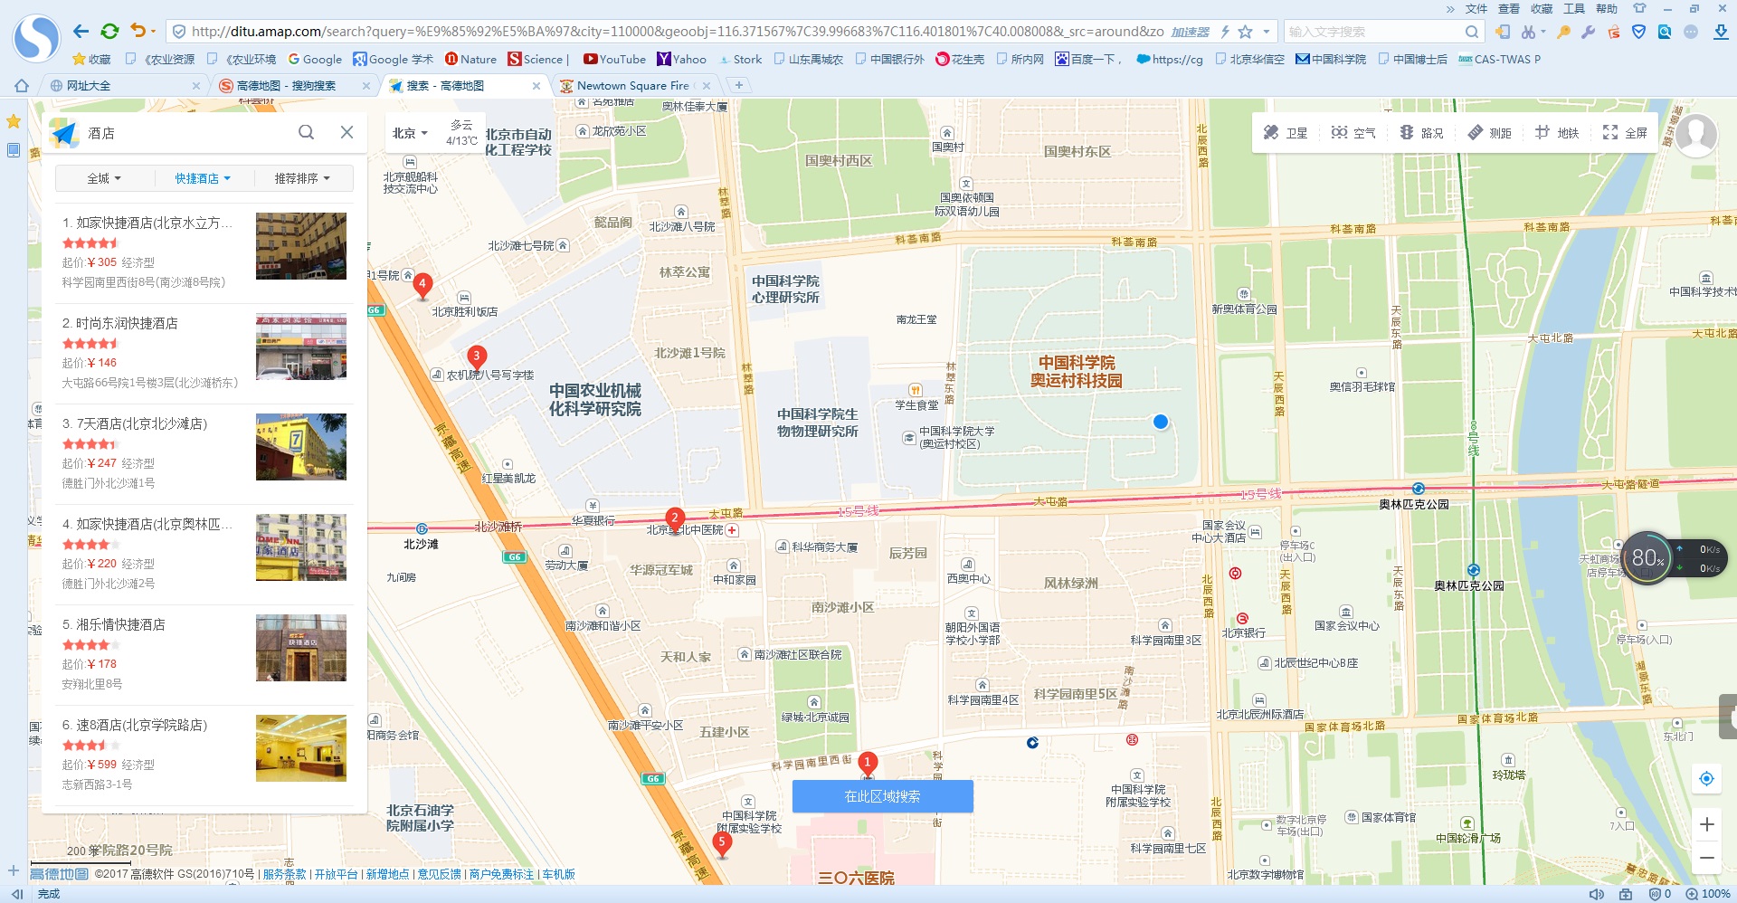Click the lightning speed-mode icon
The width and height of the screenshot is (1737, 903).
coord(1224,32)
